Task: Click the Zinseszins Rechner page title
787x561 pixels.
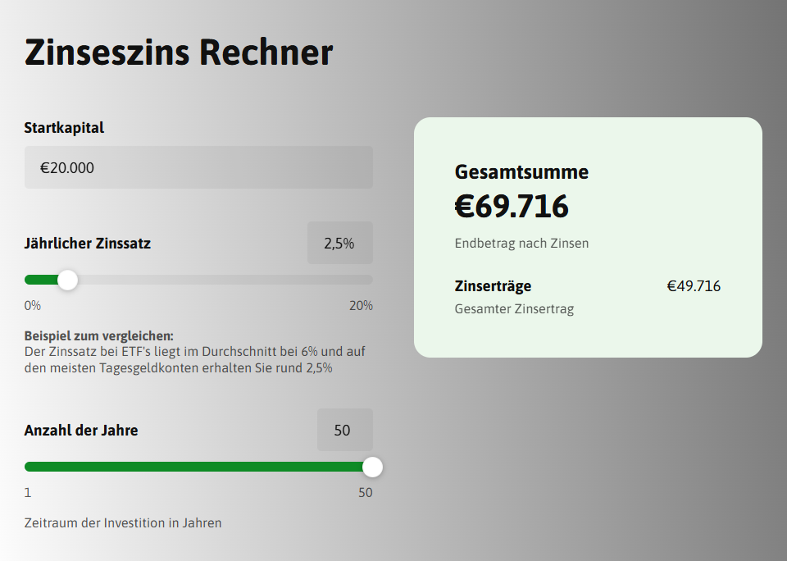Action: pyautogui.click(x=179, y=52)
